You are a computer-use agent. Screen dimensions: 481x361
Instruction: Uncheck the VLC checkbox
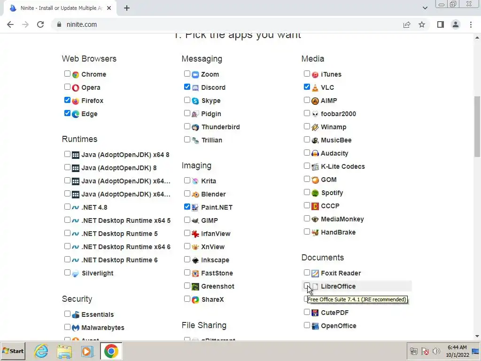307,87
